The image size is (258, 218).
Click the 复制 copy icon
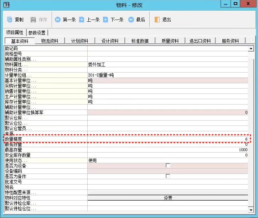tap(10, 20)
